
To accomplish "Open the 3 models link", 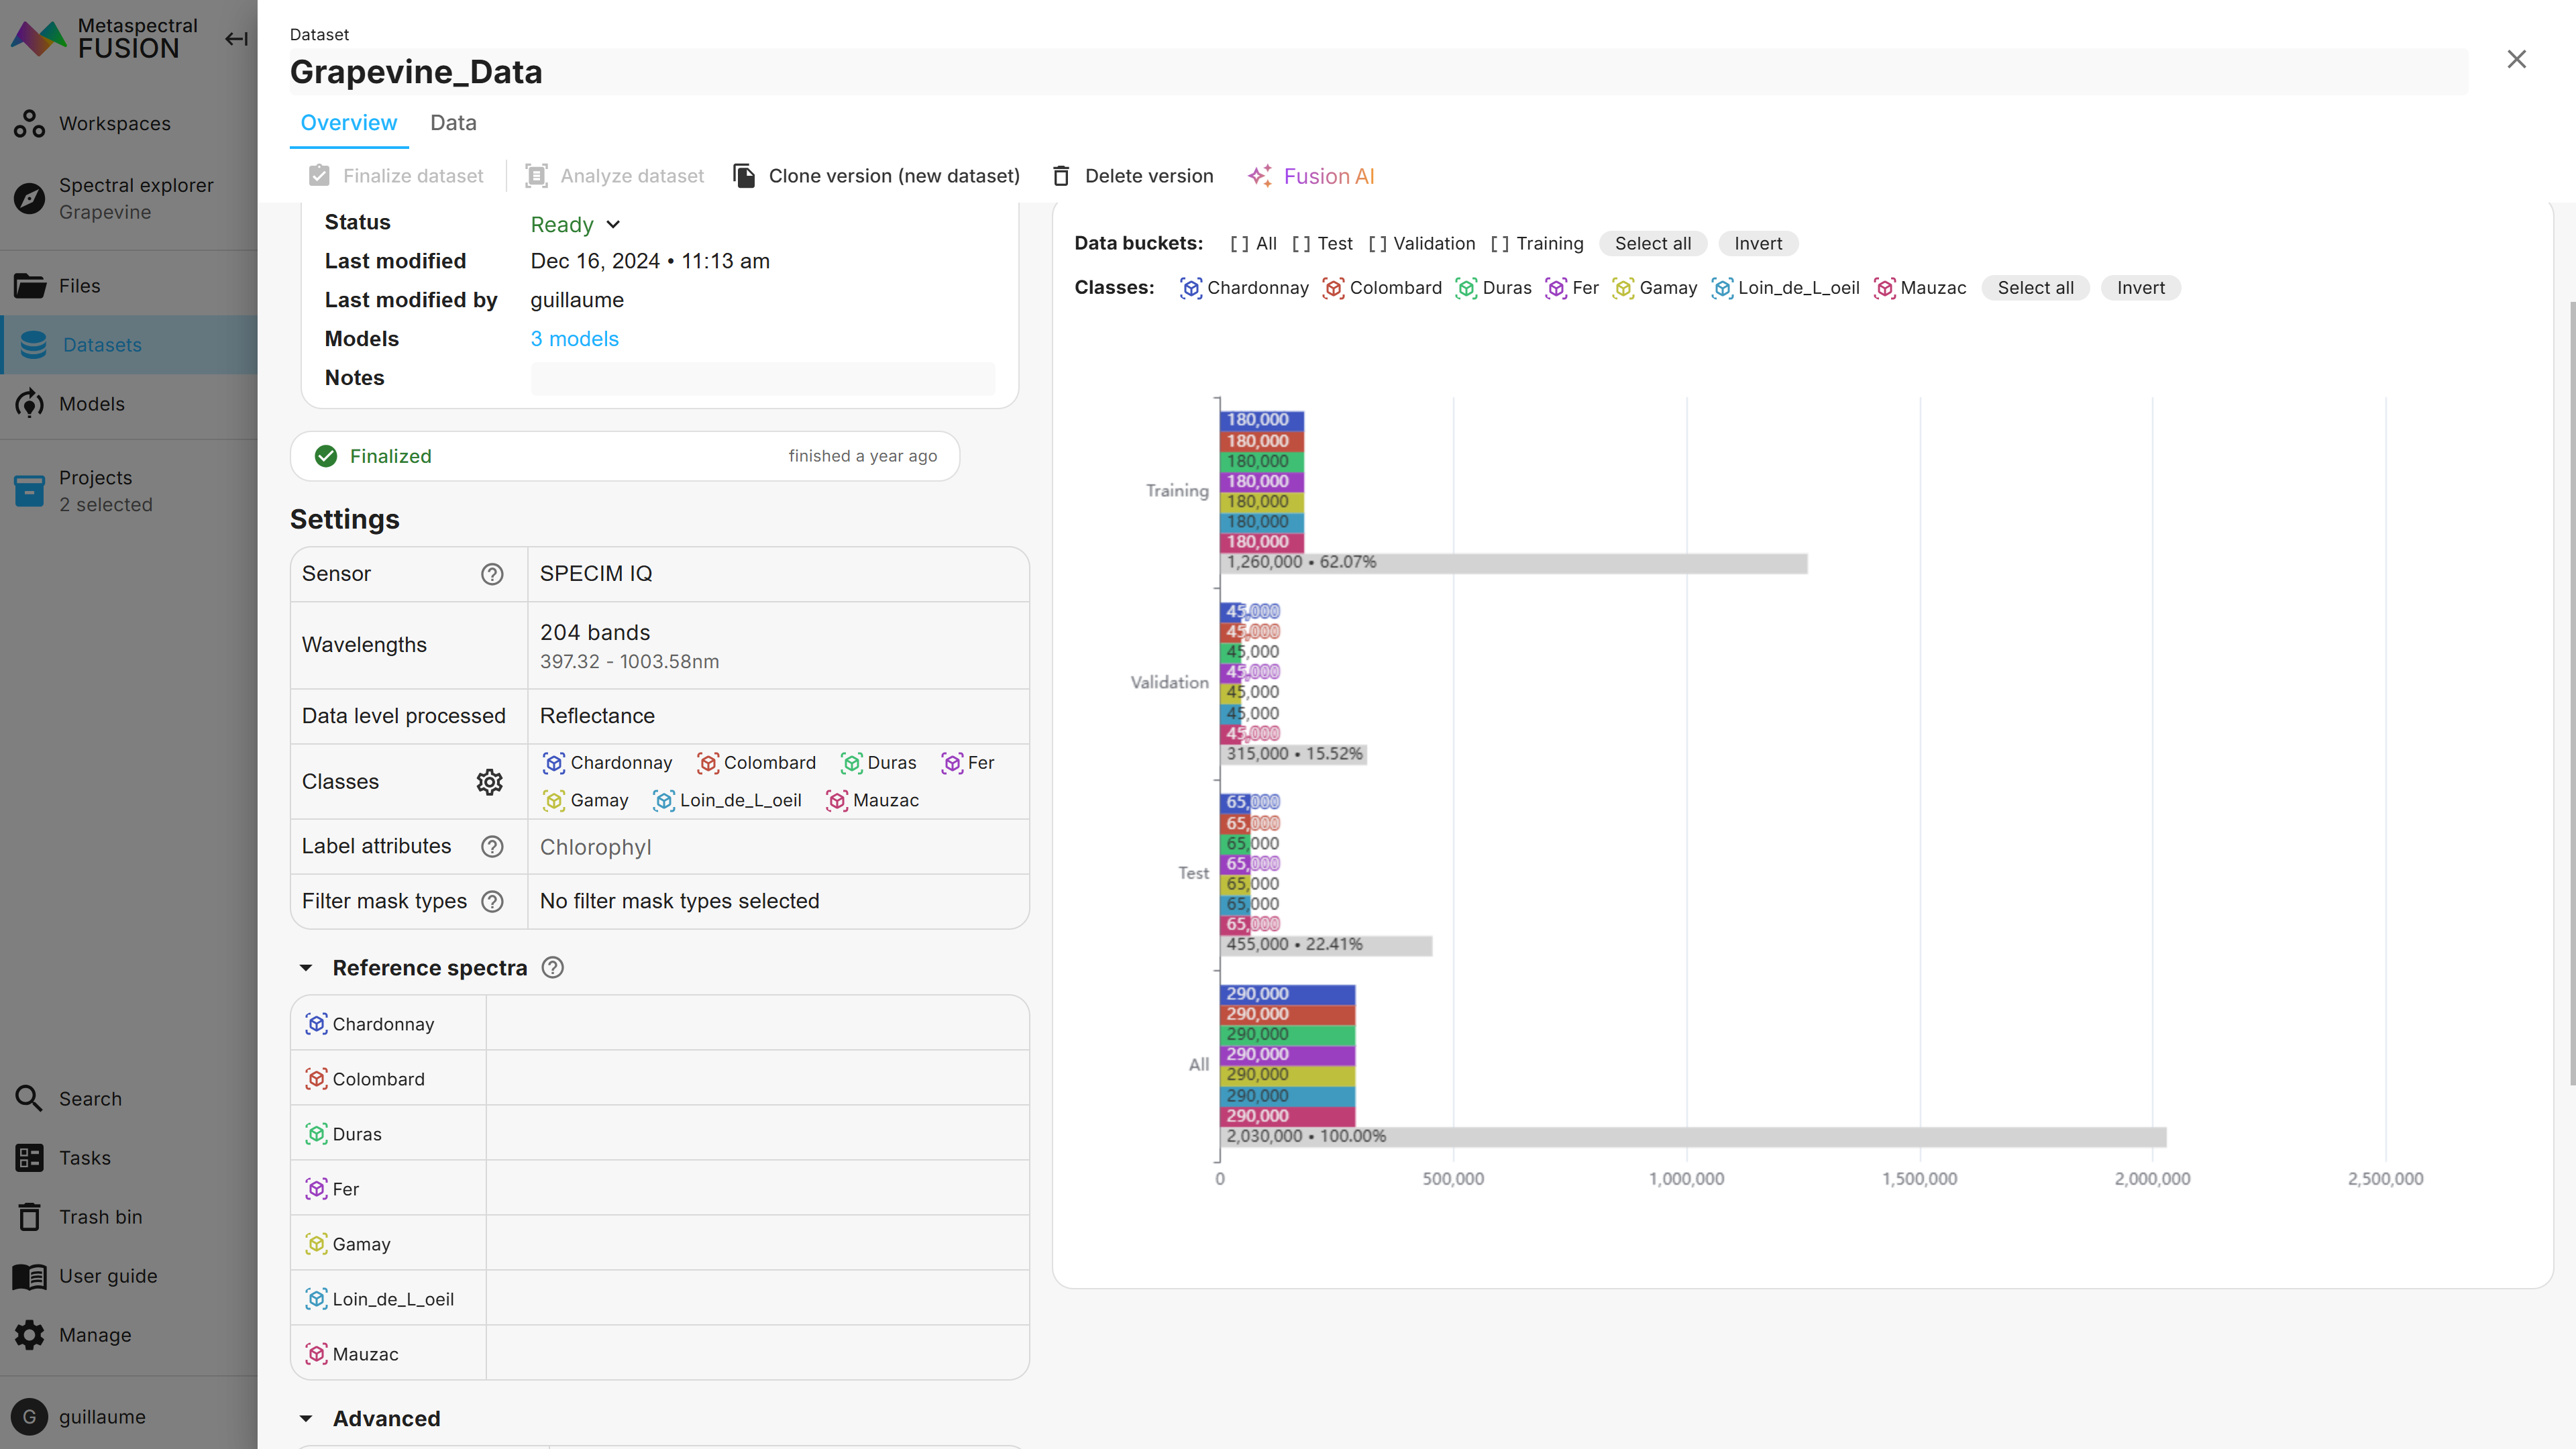I will (574, 339).
